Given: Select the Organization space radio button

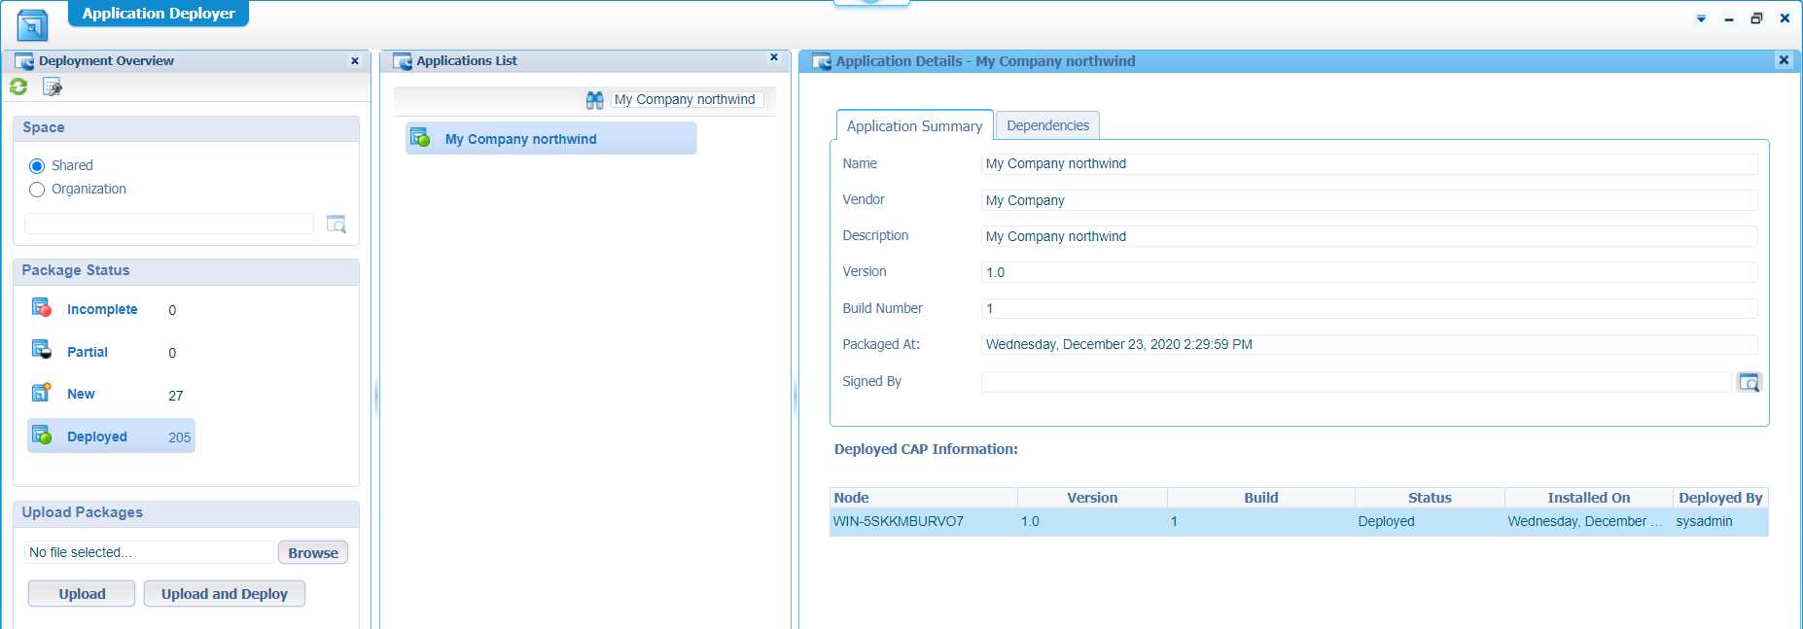Looking at the screenshot, I should point(37,190).
